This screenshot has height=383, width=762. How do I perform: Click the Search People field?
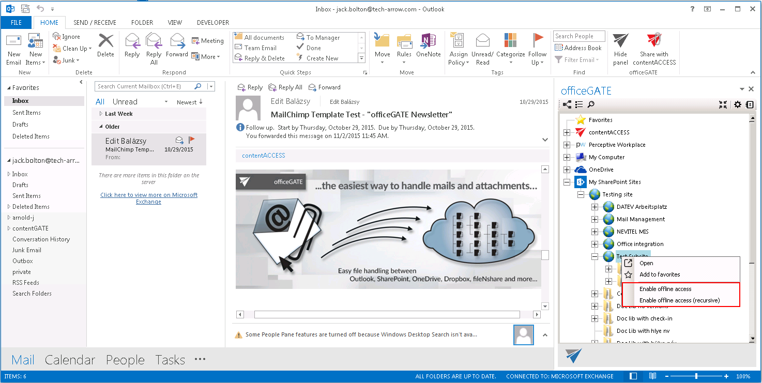pyautogui.click(x=580, y=36)
